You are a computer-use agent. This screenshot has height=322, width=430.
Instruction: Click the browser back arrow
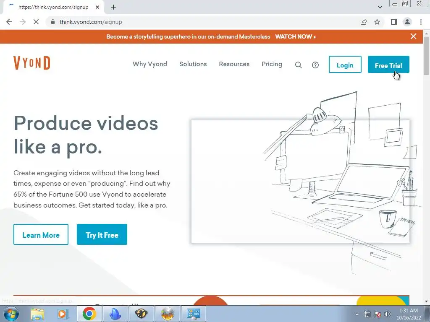pyautogui.click(x=9, y=22)
